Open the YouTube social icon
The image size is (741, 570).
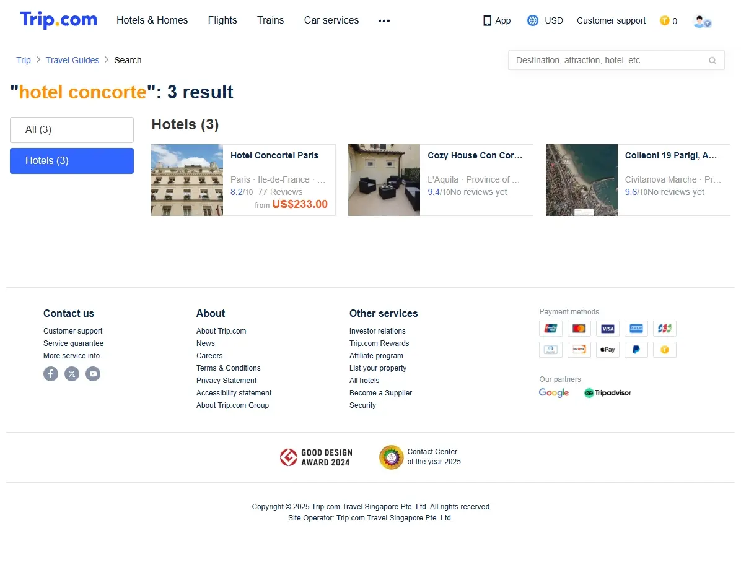[x=93, y=374]
